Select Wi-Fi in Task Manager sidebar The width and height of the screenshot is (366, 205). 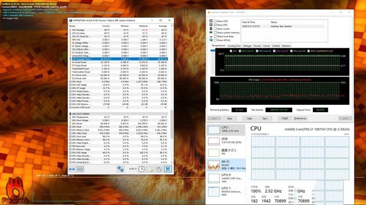click(x=226, y=165)
